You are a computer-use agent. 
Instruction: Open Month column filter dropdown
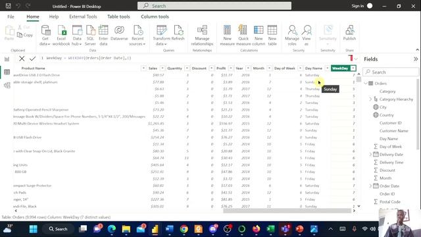pos(269,68)
